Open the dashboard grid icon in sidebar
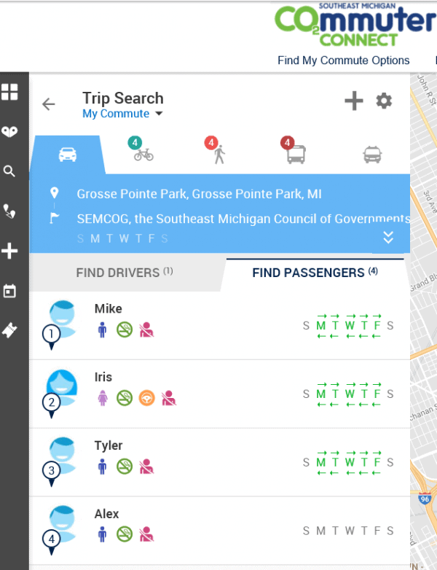This screenshot has width=437, height=570. point(9,92)
